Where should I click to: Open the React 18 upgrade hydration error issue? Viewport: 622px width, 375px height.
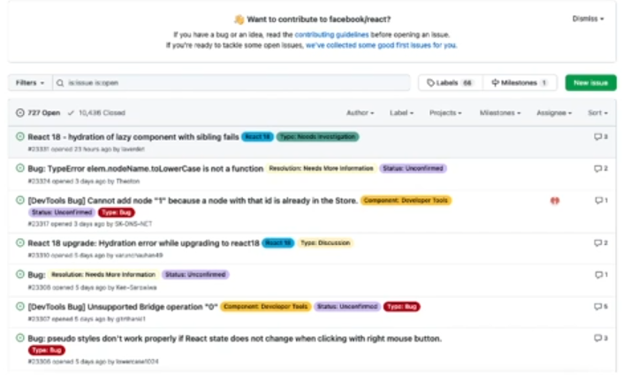144,243
